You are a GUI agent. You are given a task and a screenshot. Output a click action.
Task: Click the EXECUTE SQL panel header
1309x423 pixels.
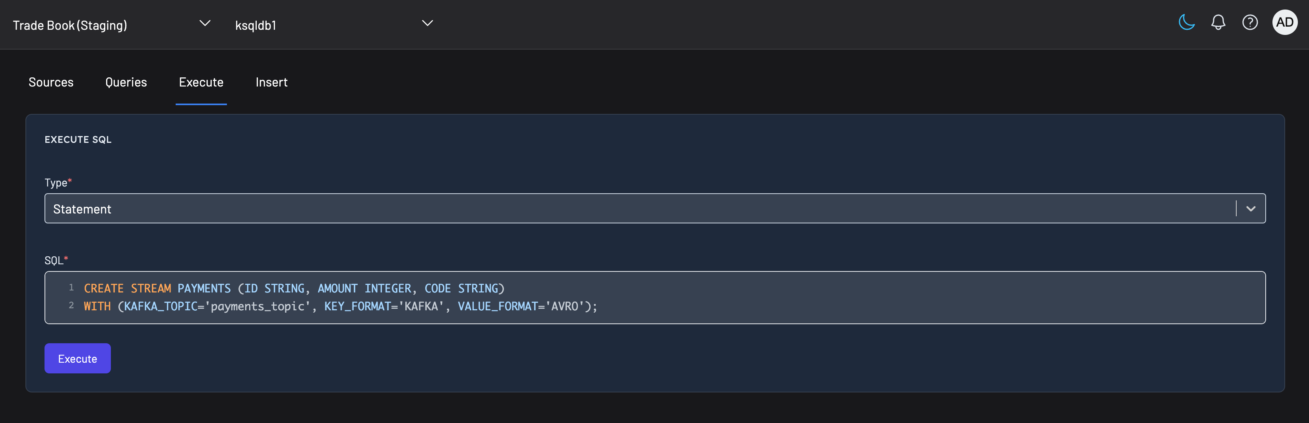coord(78,139)
